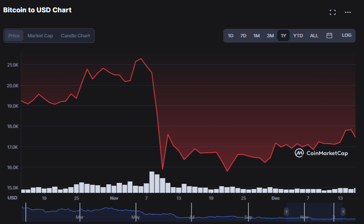This screenshot has height=224, width=364.
Task: Select the Price tab
Action: (14, 35)
